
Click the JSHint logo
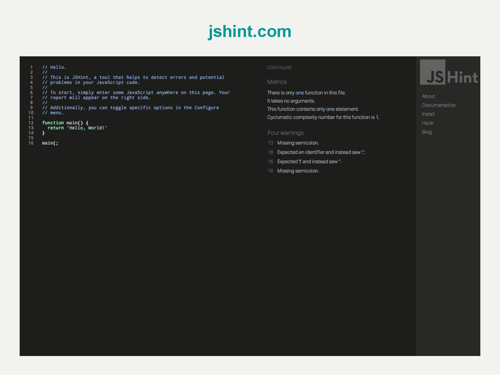(449, 72)
